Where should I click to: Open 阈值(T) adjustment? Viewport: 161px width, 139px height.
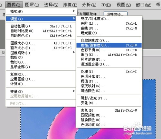[109, 81]
